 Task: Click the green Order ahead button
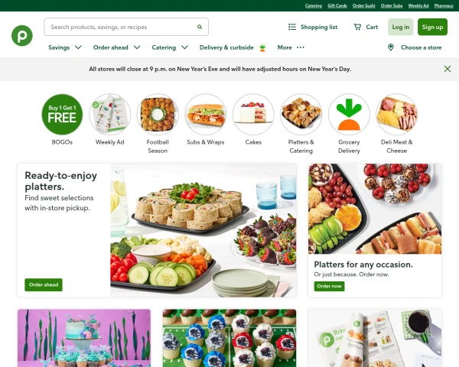click(44, 284)
